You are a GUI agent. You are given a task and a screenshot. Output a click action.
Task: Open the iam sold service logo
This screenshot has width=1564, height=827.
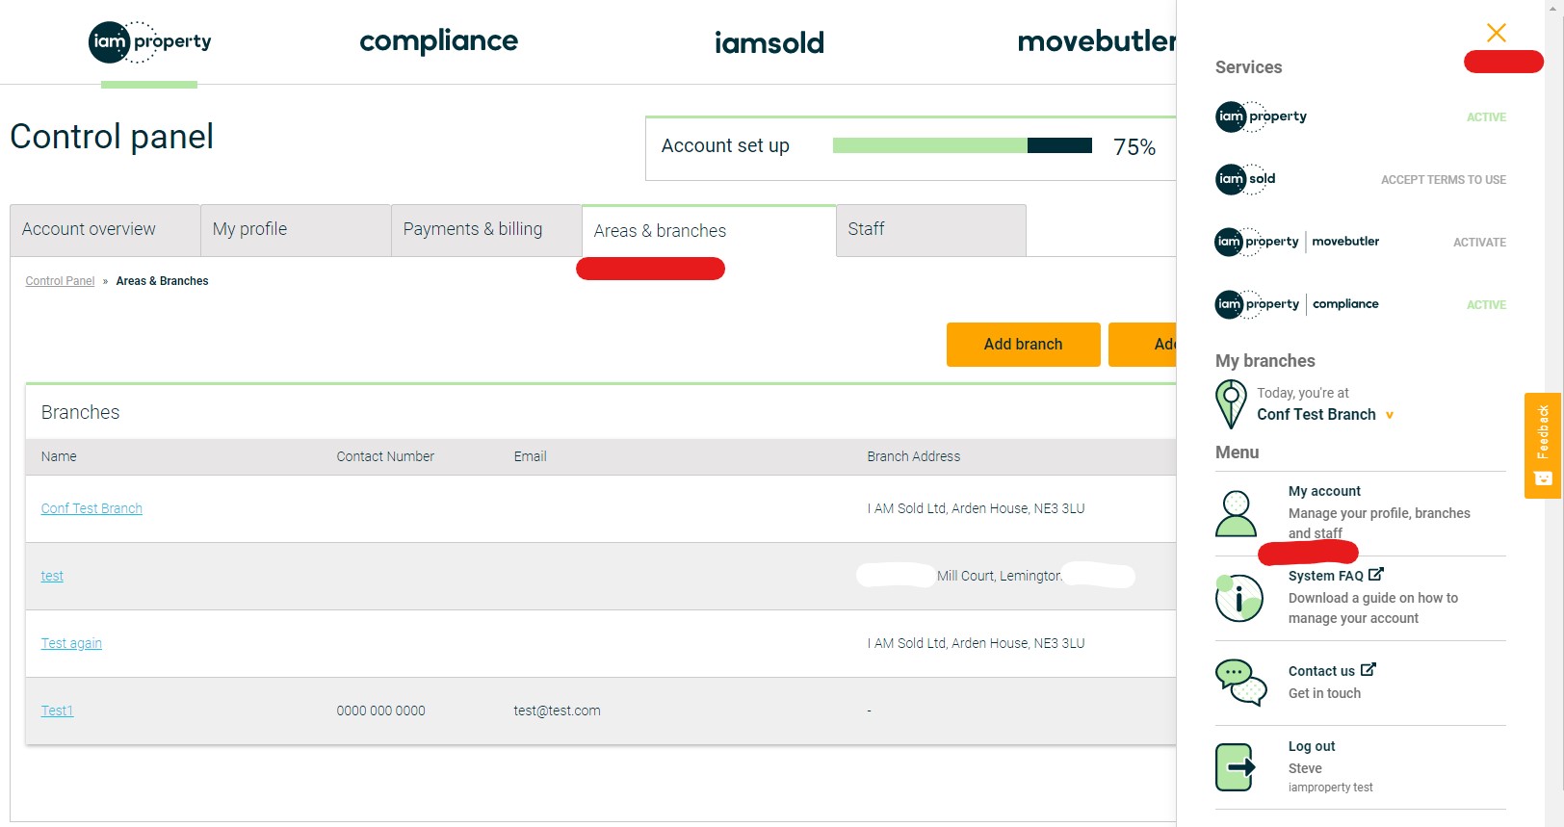click(1245, 179)
